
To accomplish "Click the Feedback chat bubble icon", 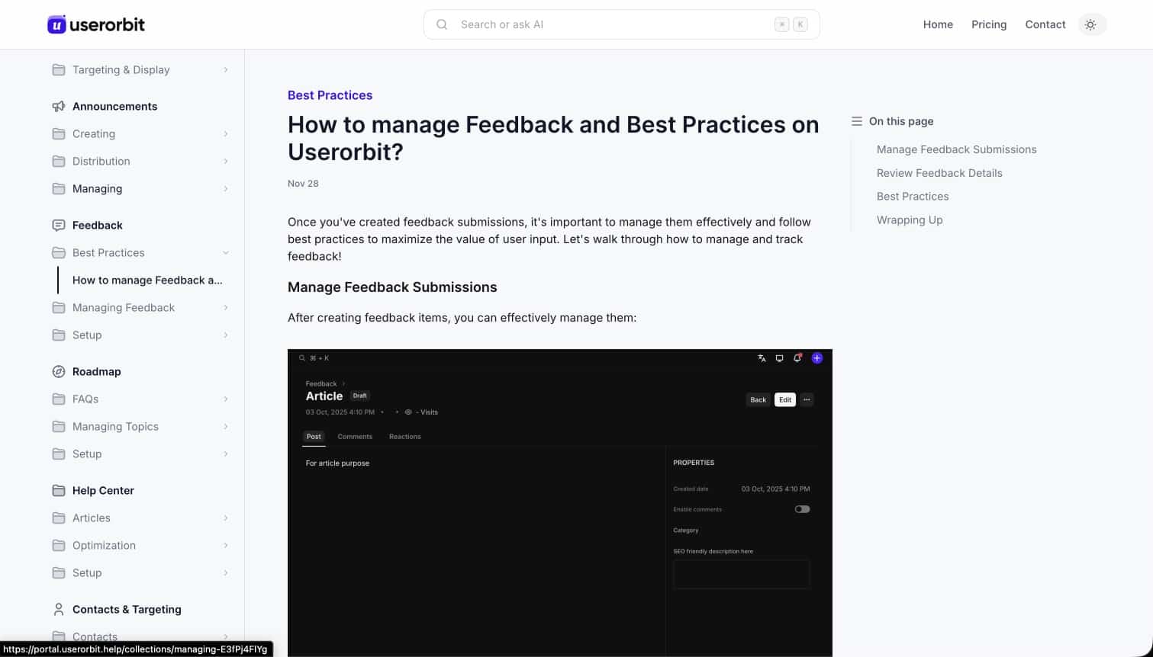I will pos(59,225).
